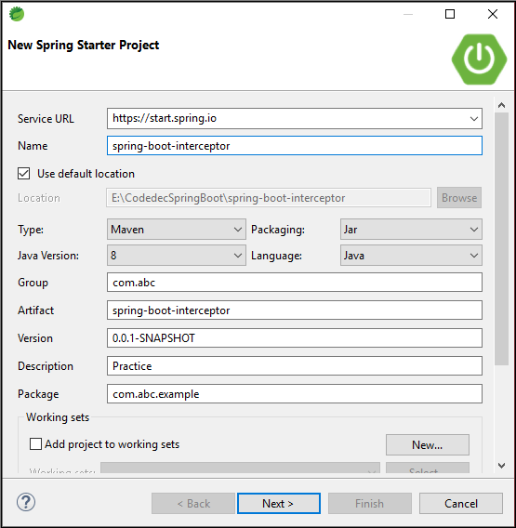
Task: Click in the Group field com.abc
Action: coord(295,283)
